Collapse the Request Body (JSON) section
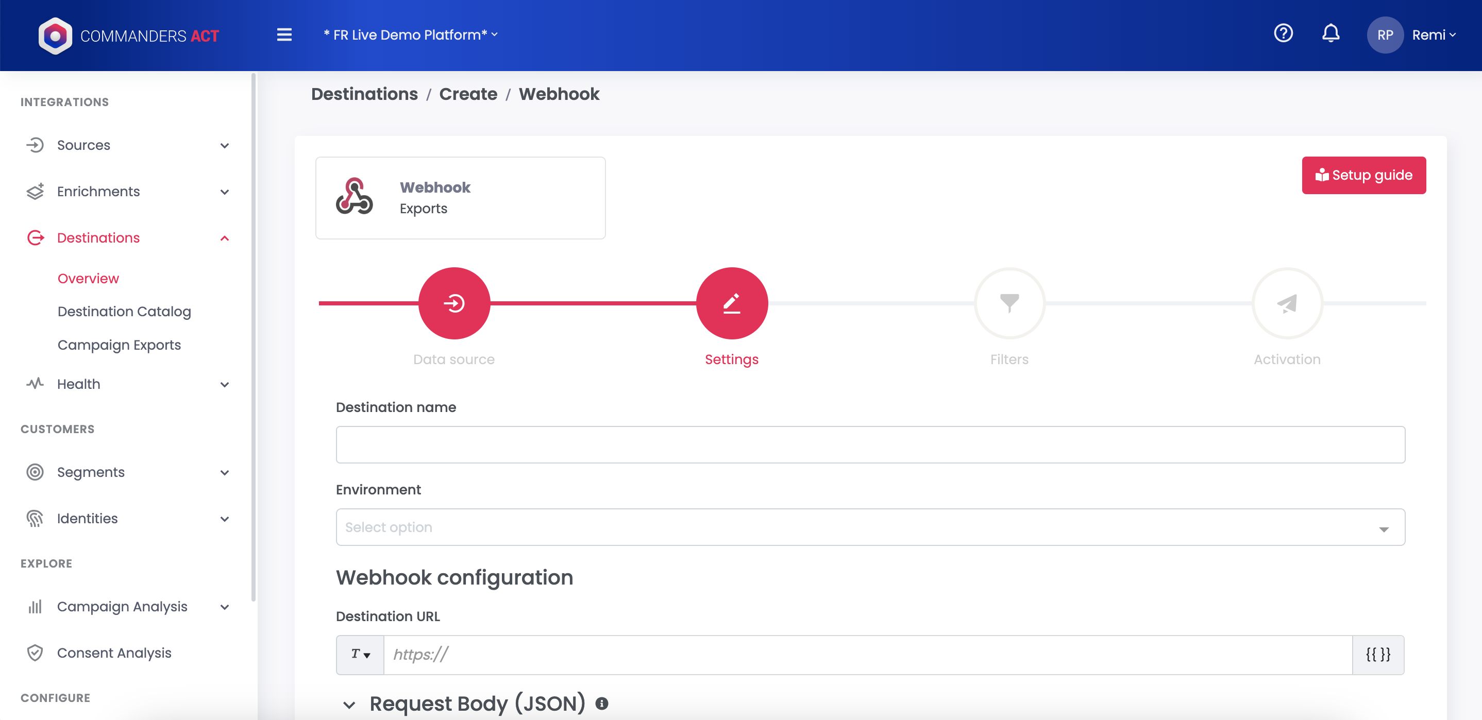The width and height of the screenshot is (1482, 720). tap(349, 705)
